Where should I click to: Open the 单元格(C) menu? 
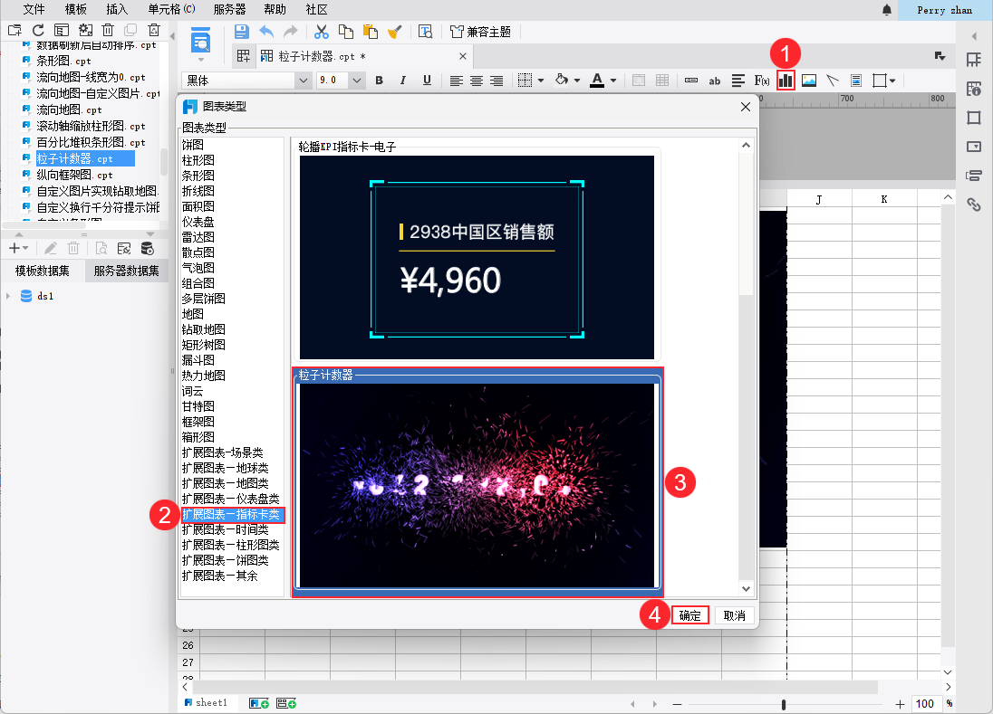(171, 9)
